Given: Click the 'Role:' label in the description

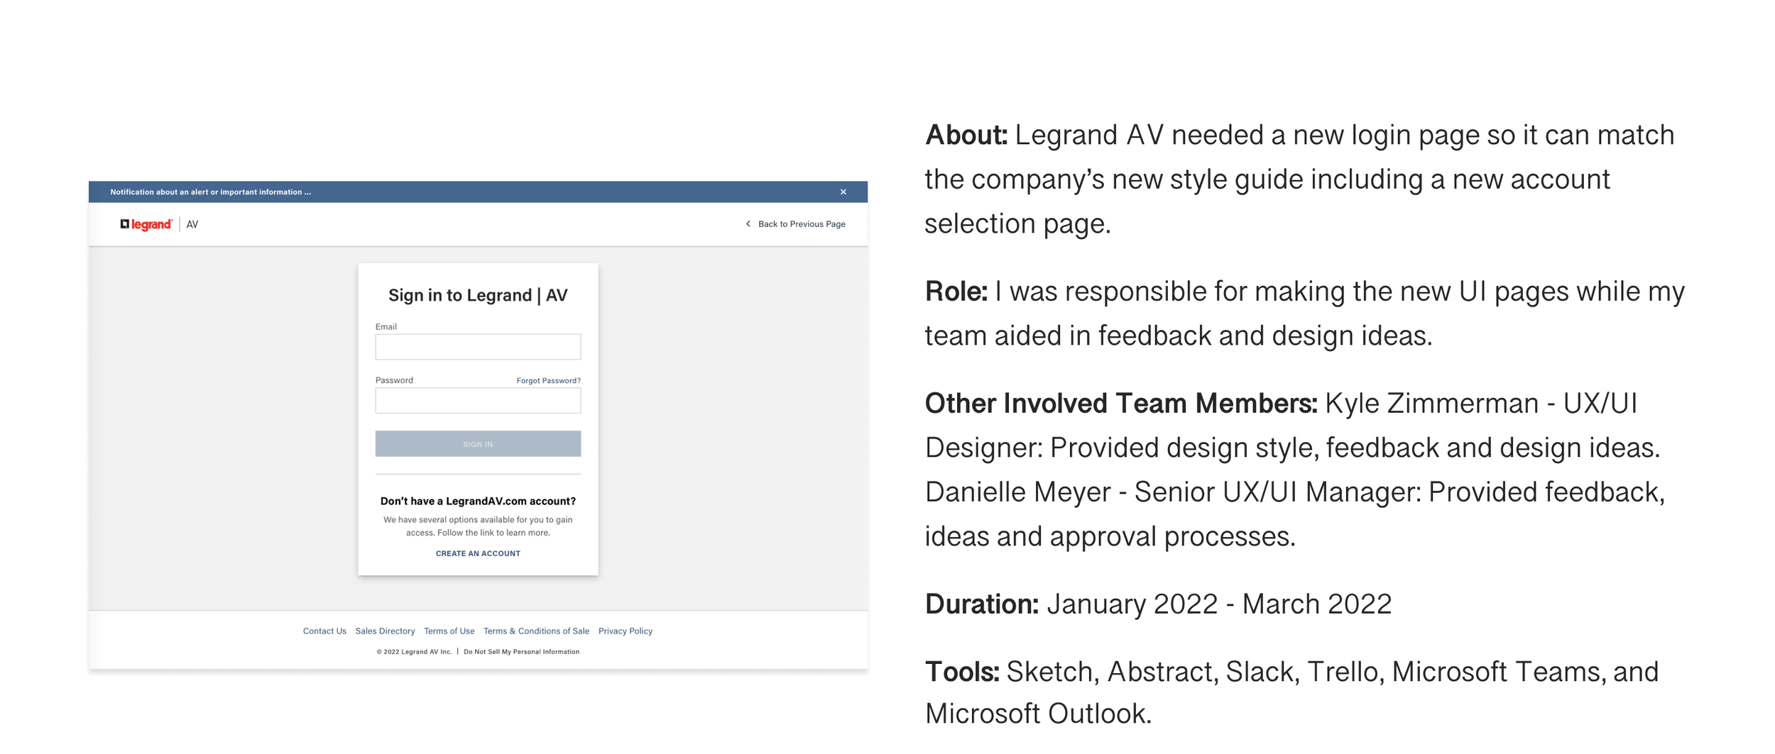Looking at the screenshot, I should click(956, 292).
